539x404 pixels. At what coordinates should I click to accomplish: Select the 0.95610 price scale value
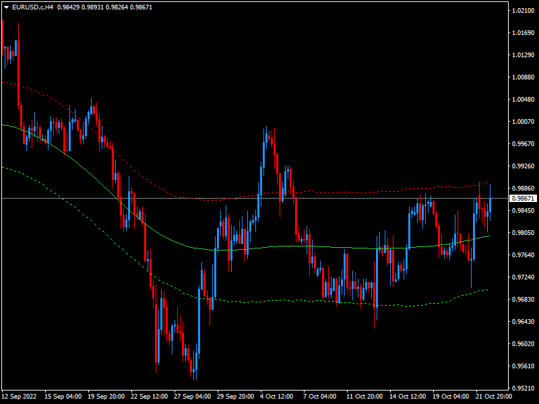tap(524, 366)
